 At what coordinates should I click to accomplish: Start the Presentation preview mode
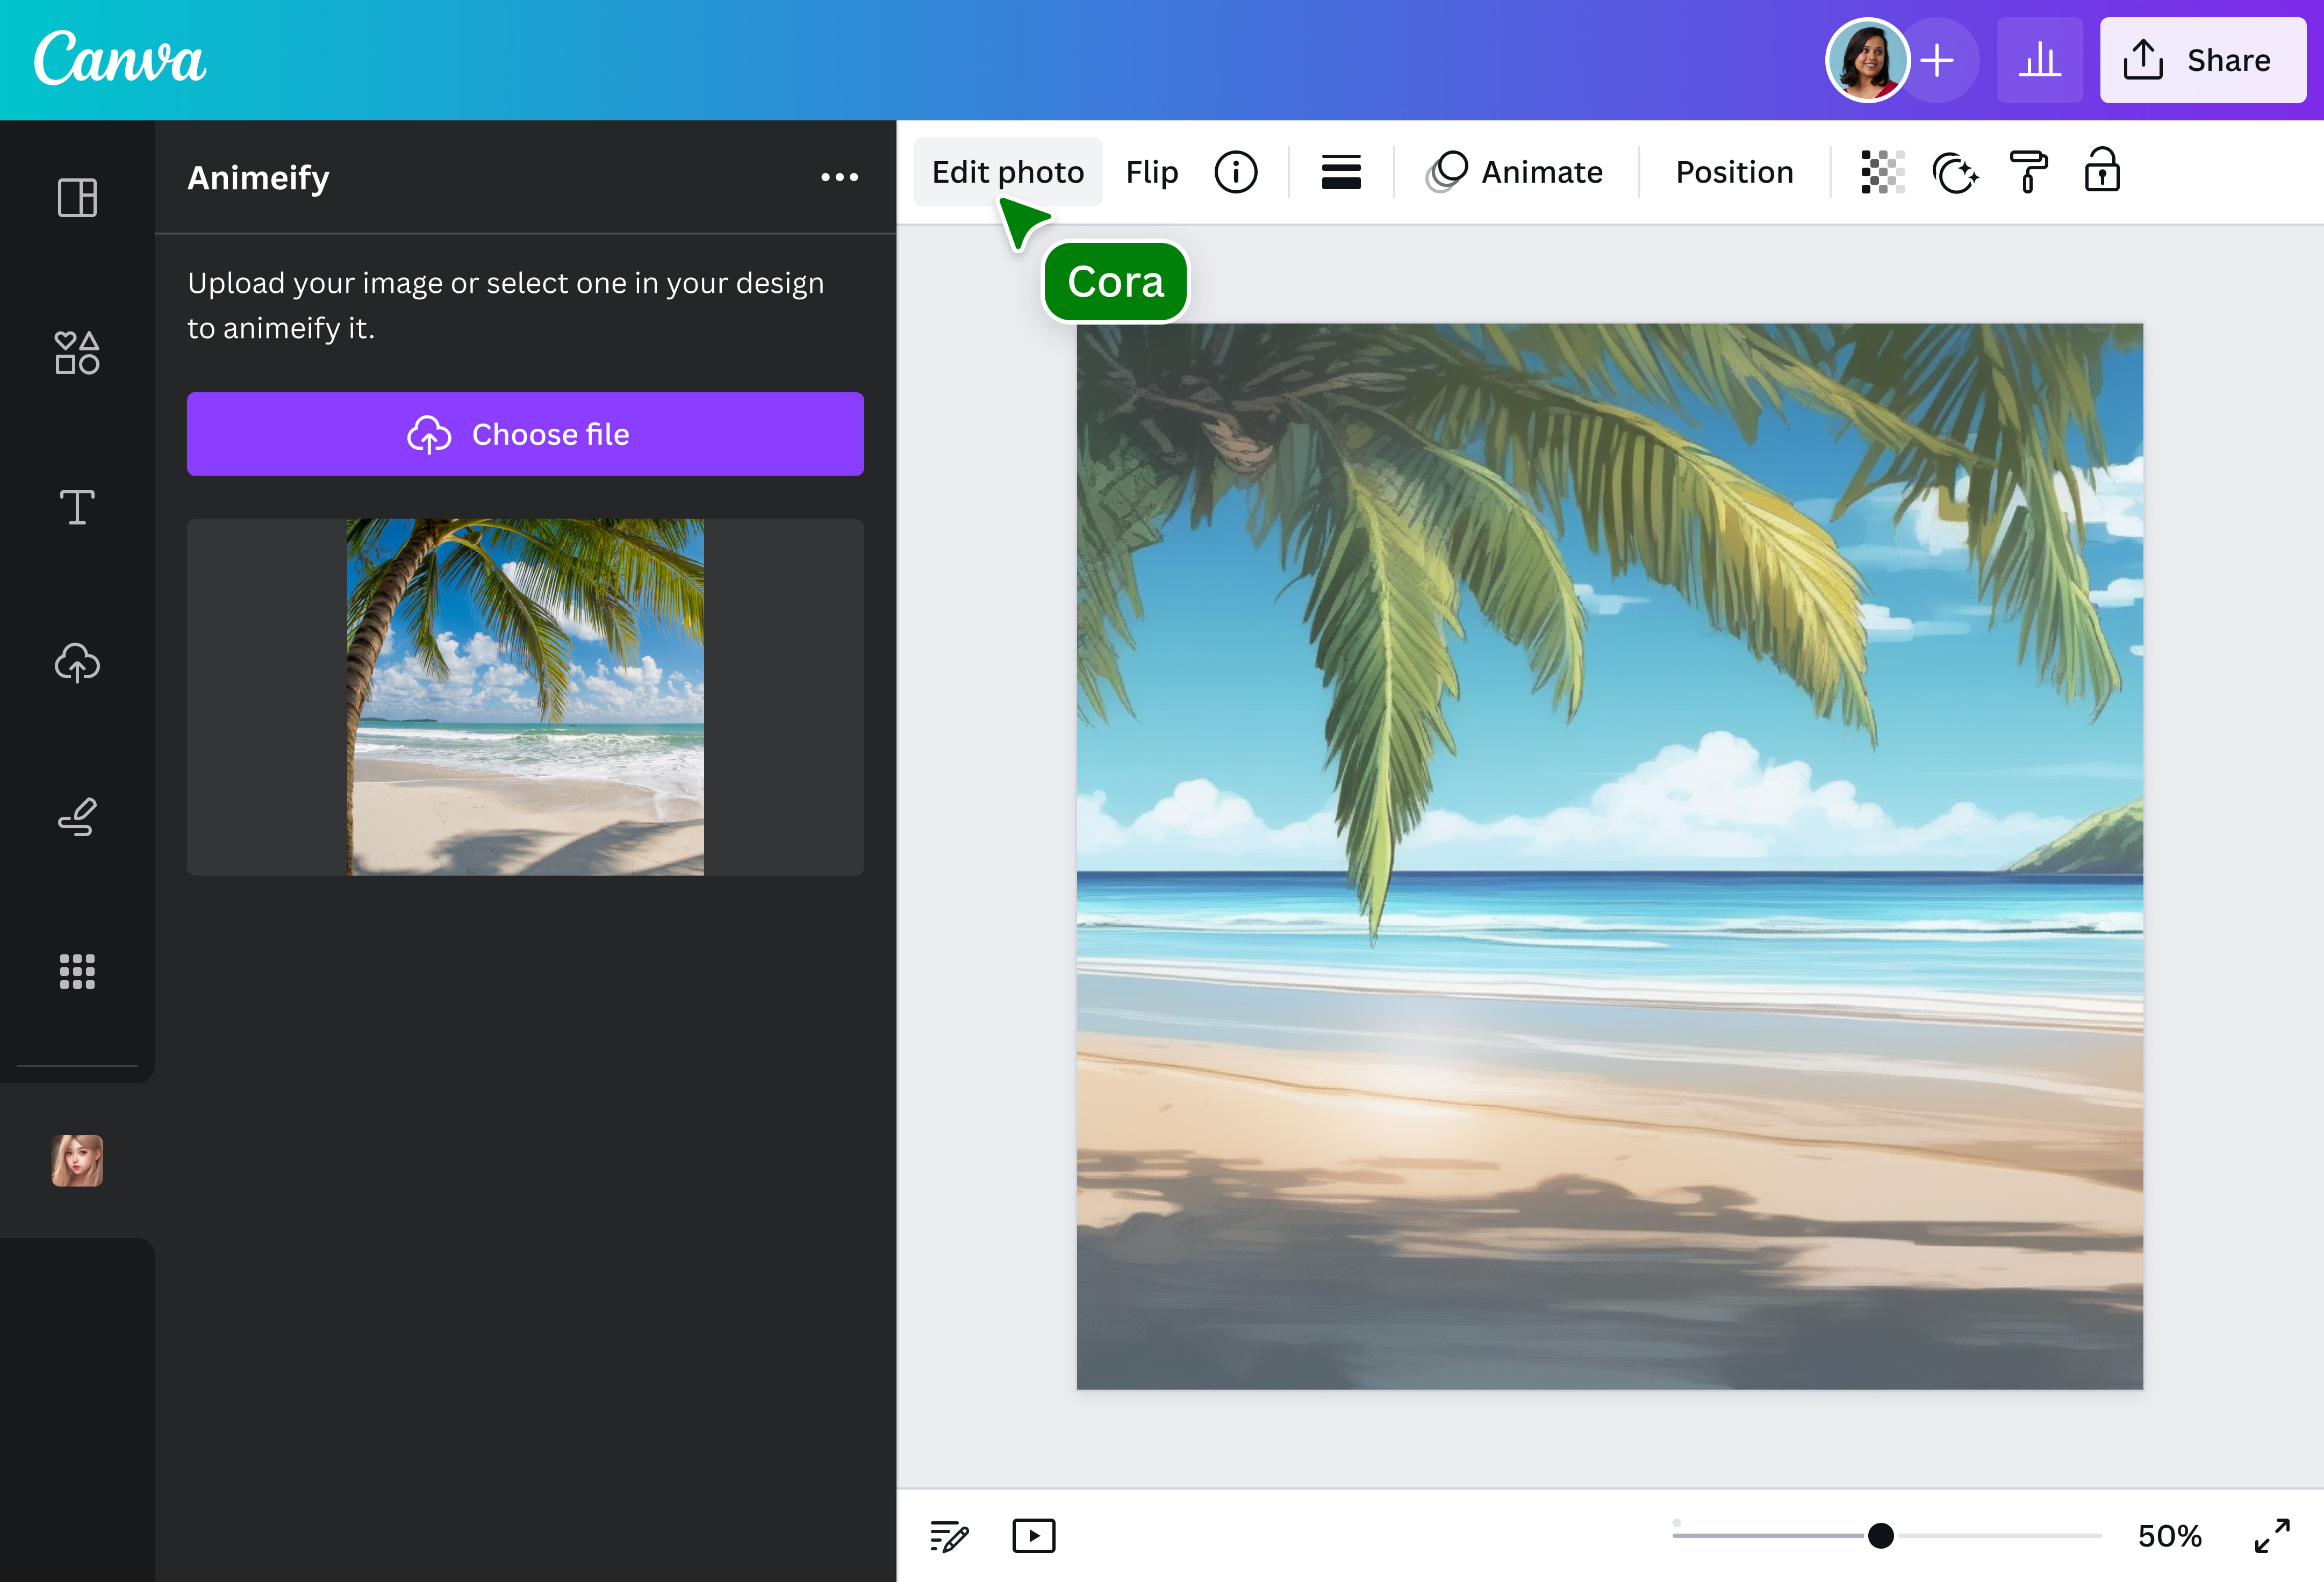pos(1034,1536)
